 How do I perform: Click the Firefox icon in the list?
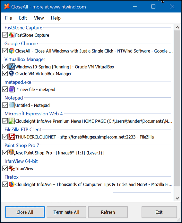click(x=11, y=184)
